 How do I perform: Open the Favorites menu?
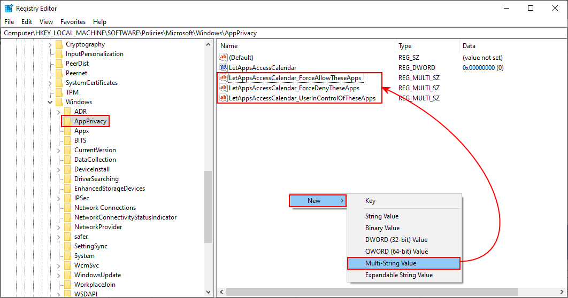coord(73,22)
